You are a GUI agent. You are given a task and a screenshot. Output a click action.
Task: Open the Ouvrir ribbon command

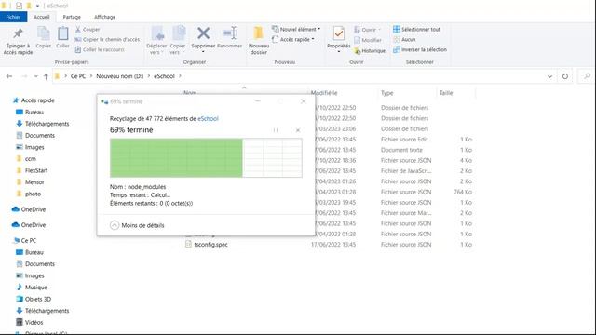(367, 30)
